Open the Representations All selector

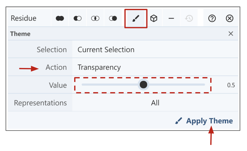(155, 103)
